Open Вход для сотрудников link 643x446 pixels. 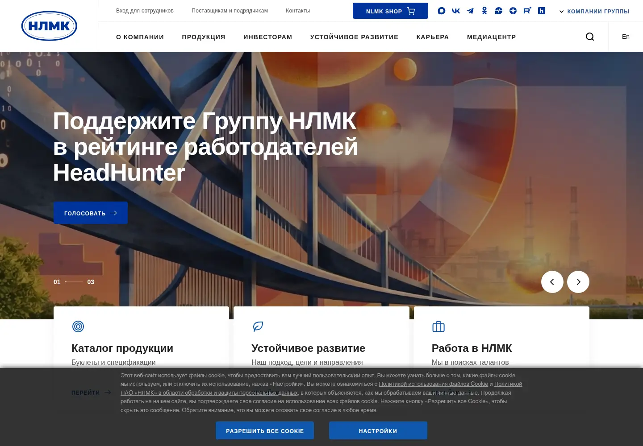coord(145,11)
